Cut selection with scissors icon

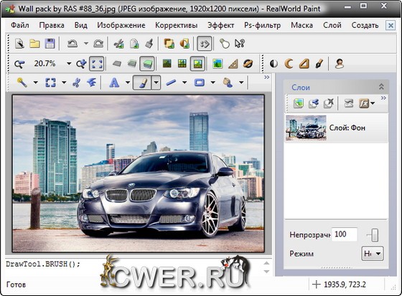(x=119, y=43)
